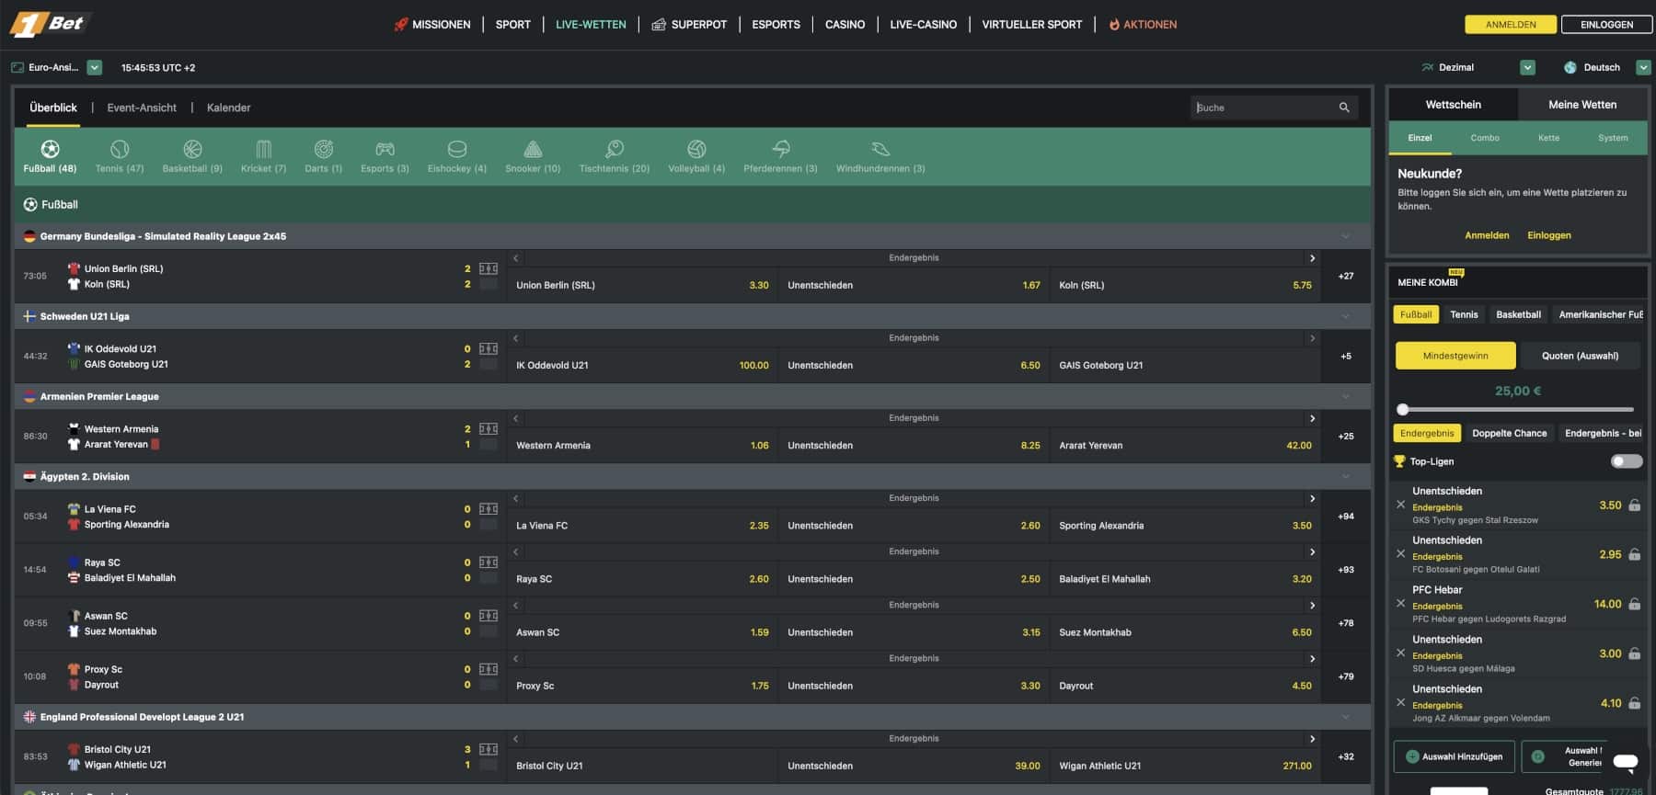
Task: Open the Darts category icon
Action: pyautogui.click(x=324, y=149)
